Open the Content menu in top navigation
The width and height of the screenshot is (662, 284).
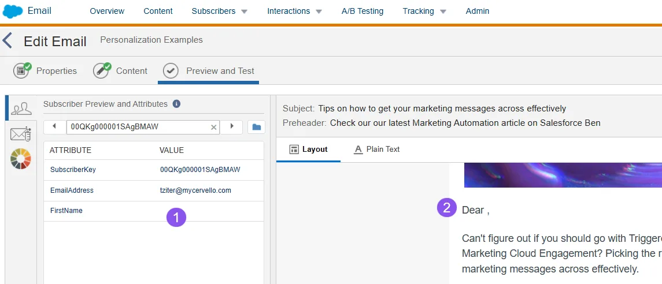158,12
